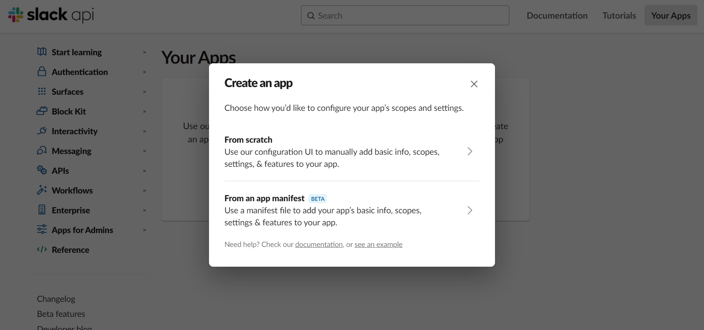Open the Tutorials nav item
Screen dimensions: 704x330
point(619,16)
